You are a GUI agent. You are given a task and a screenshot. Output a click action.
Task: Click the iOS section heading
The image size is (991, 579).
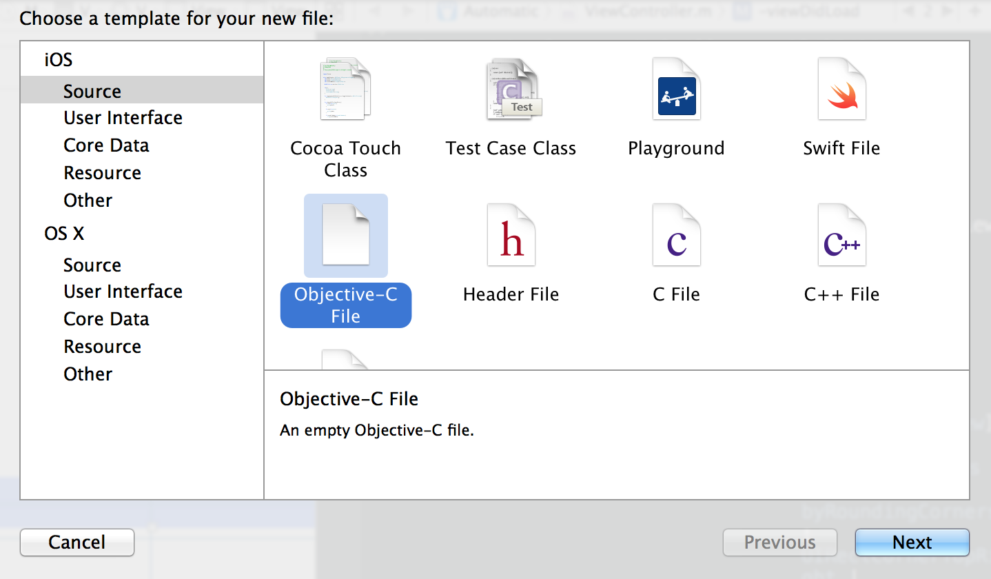click(x=58, y=60)
